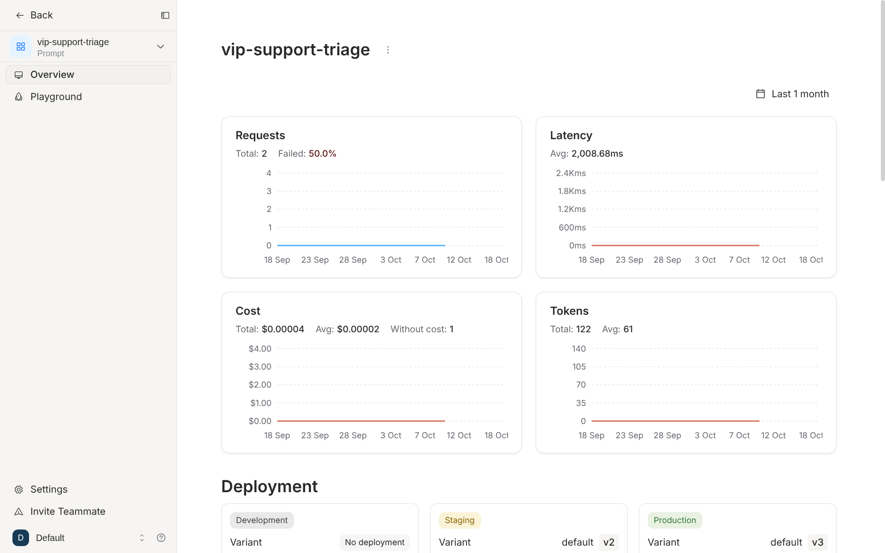Click the Cost total $0.00004 value
This screenshot has width=885, height=553.
click(x=283, y=329)
